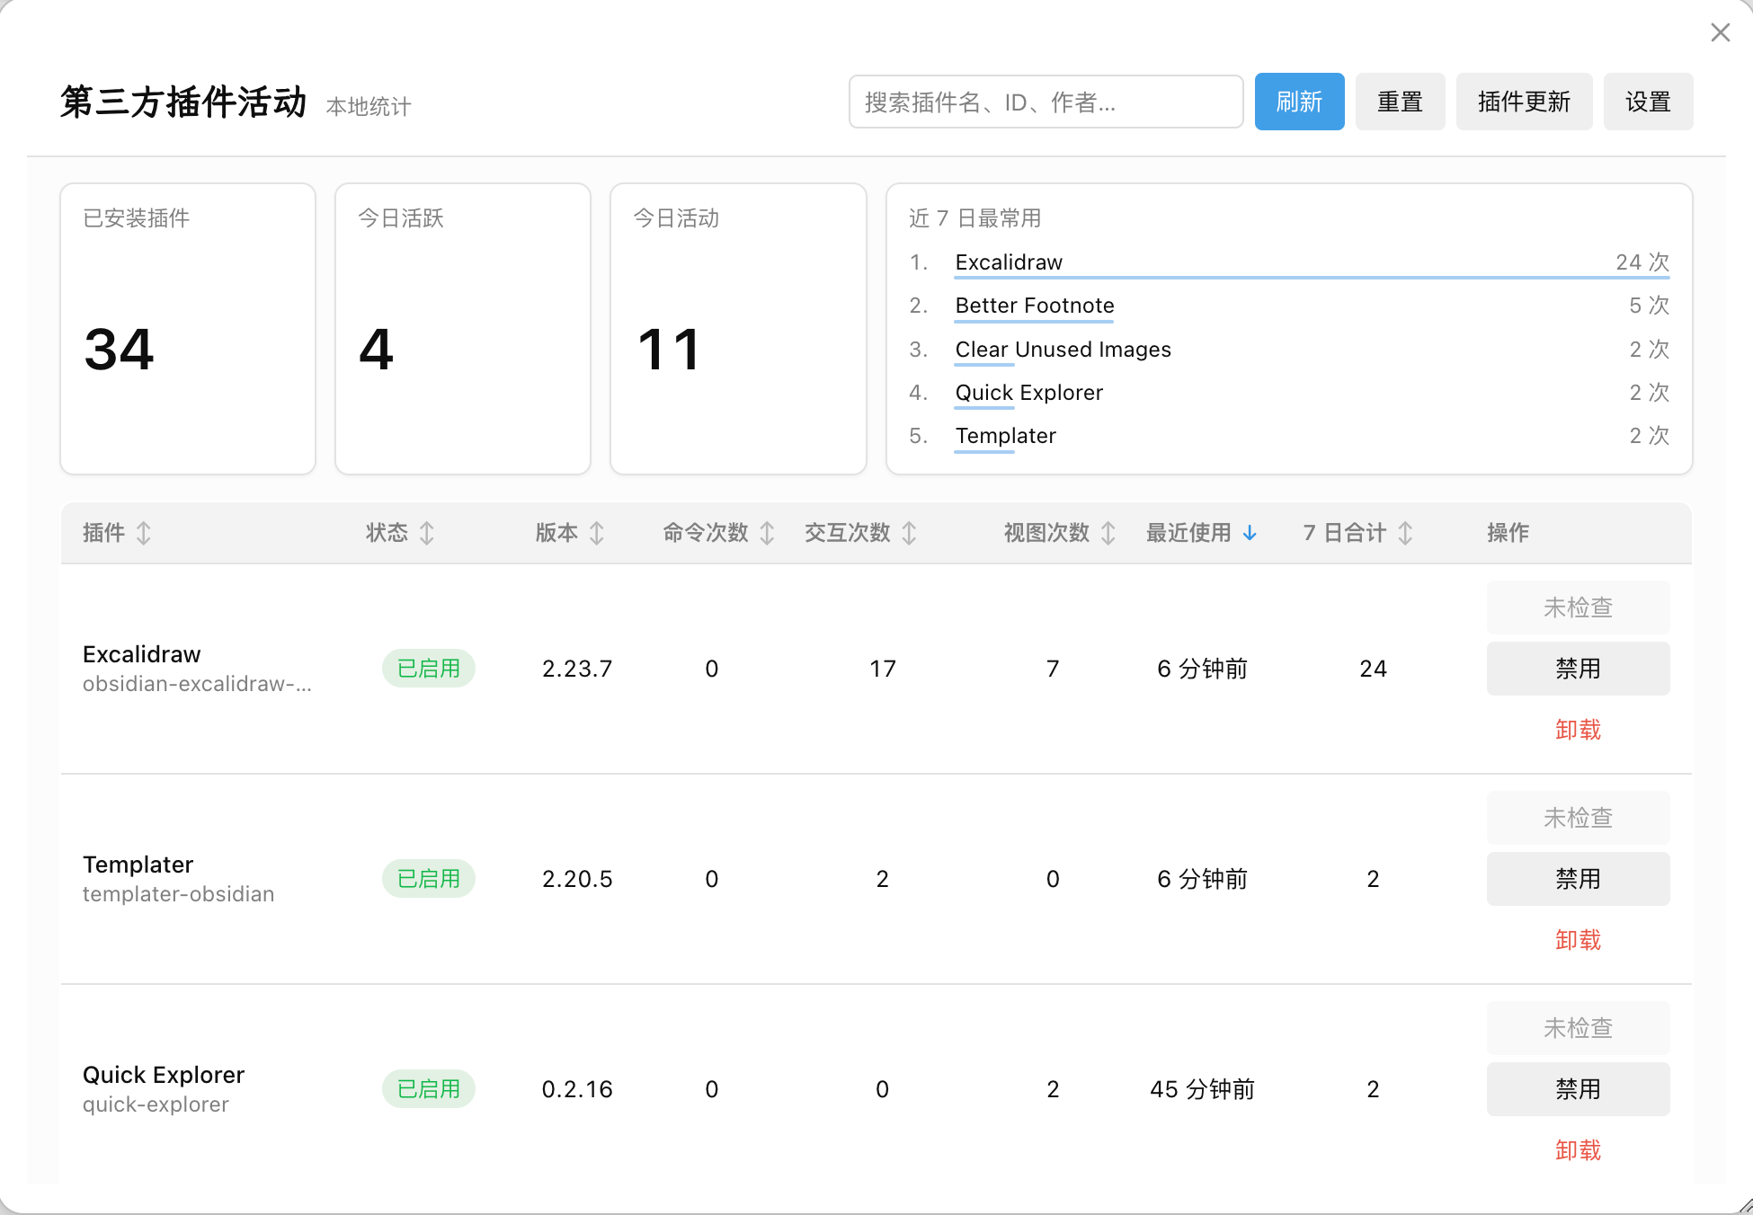Click Quick Explorer in top list
Screen dimensions: 1753x1215
[x=1028, y=393]
